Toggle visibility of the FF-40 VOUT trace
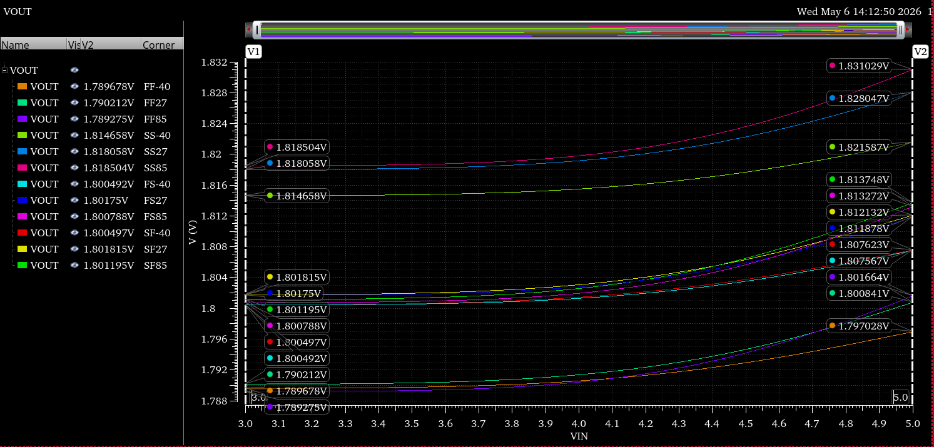 coord(74,86)
